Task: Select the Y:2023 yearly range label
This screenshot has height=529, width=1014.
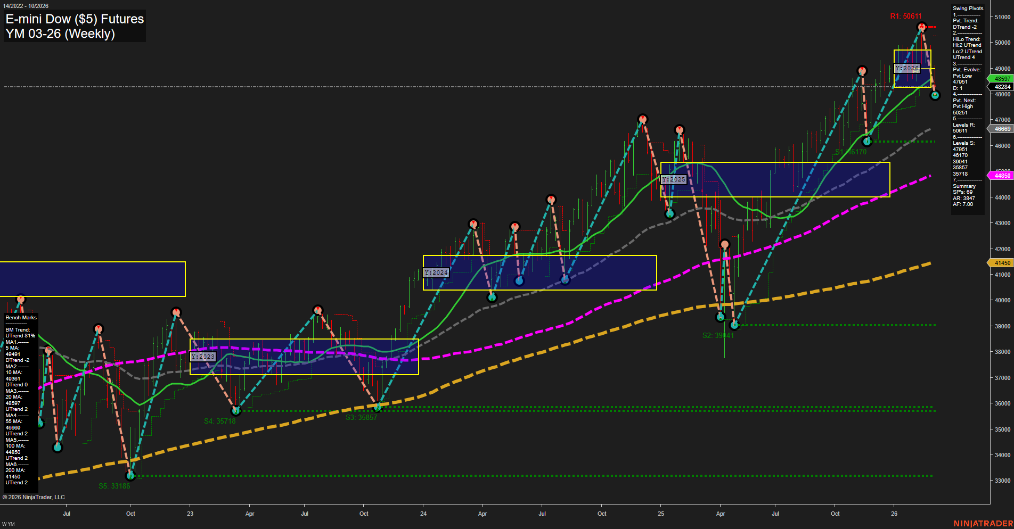Action: pos(202,357)
